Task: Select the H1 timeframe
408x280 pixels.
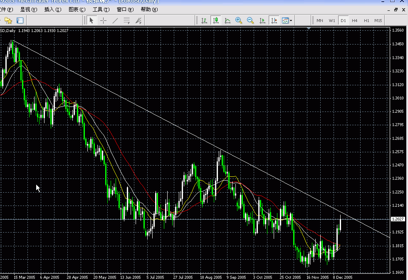Action: point(366,20)
